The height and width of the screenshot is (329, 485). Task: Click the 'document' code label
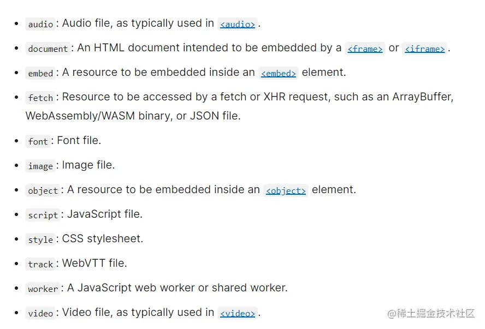click(x=48, y=49)
